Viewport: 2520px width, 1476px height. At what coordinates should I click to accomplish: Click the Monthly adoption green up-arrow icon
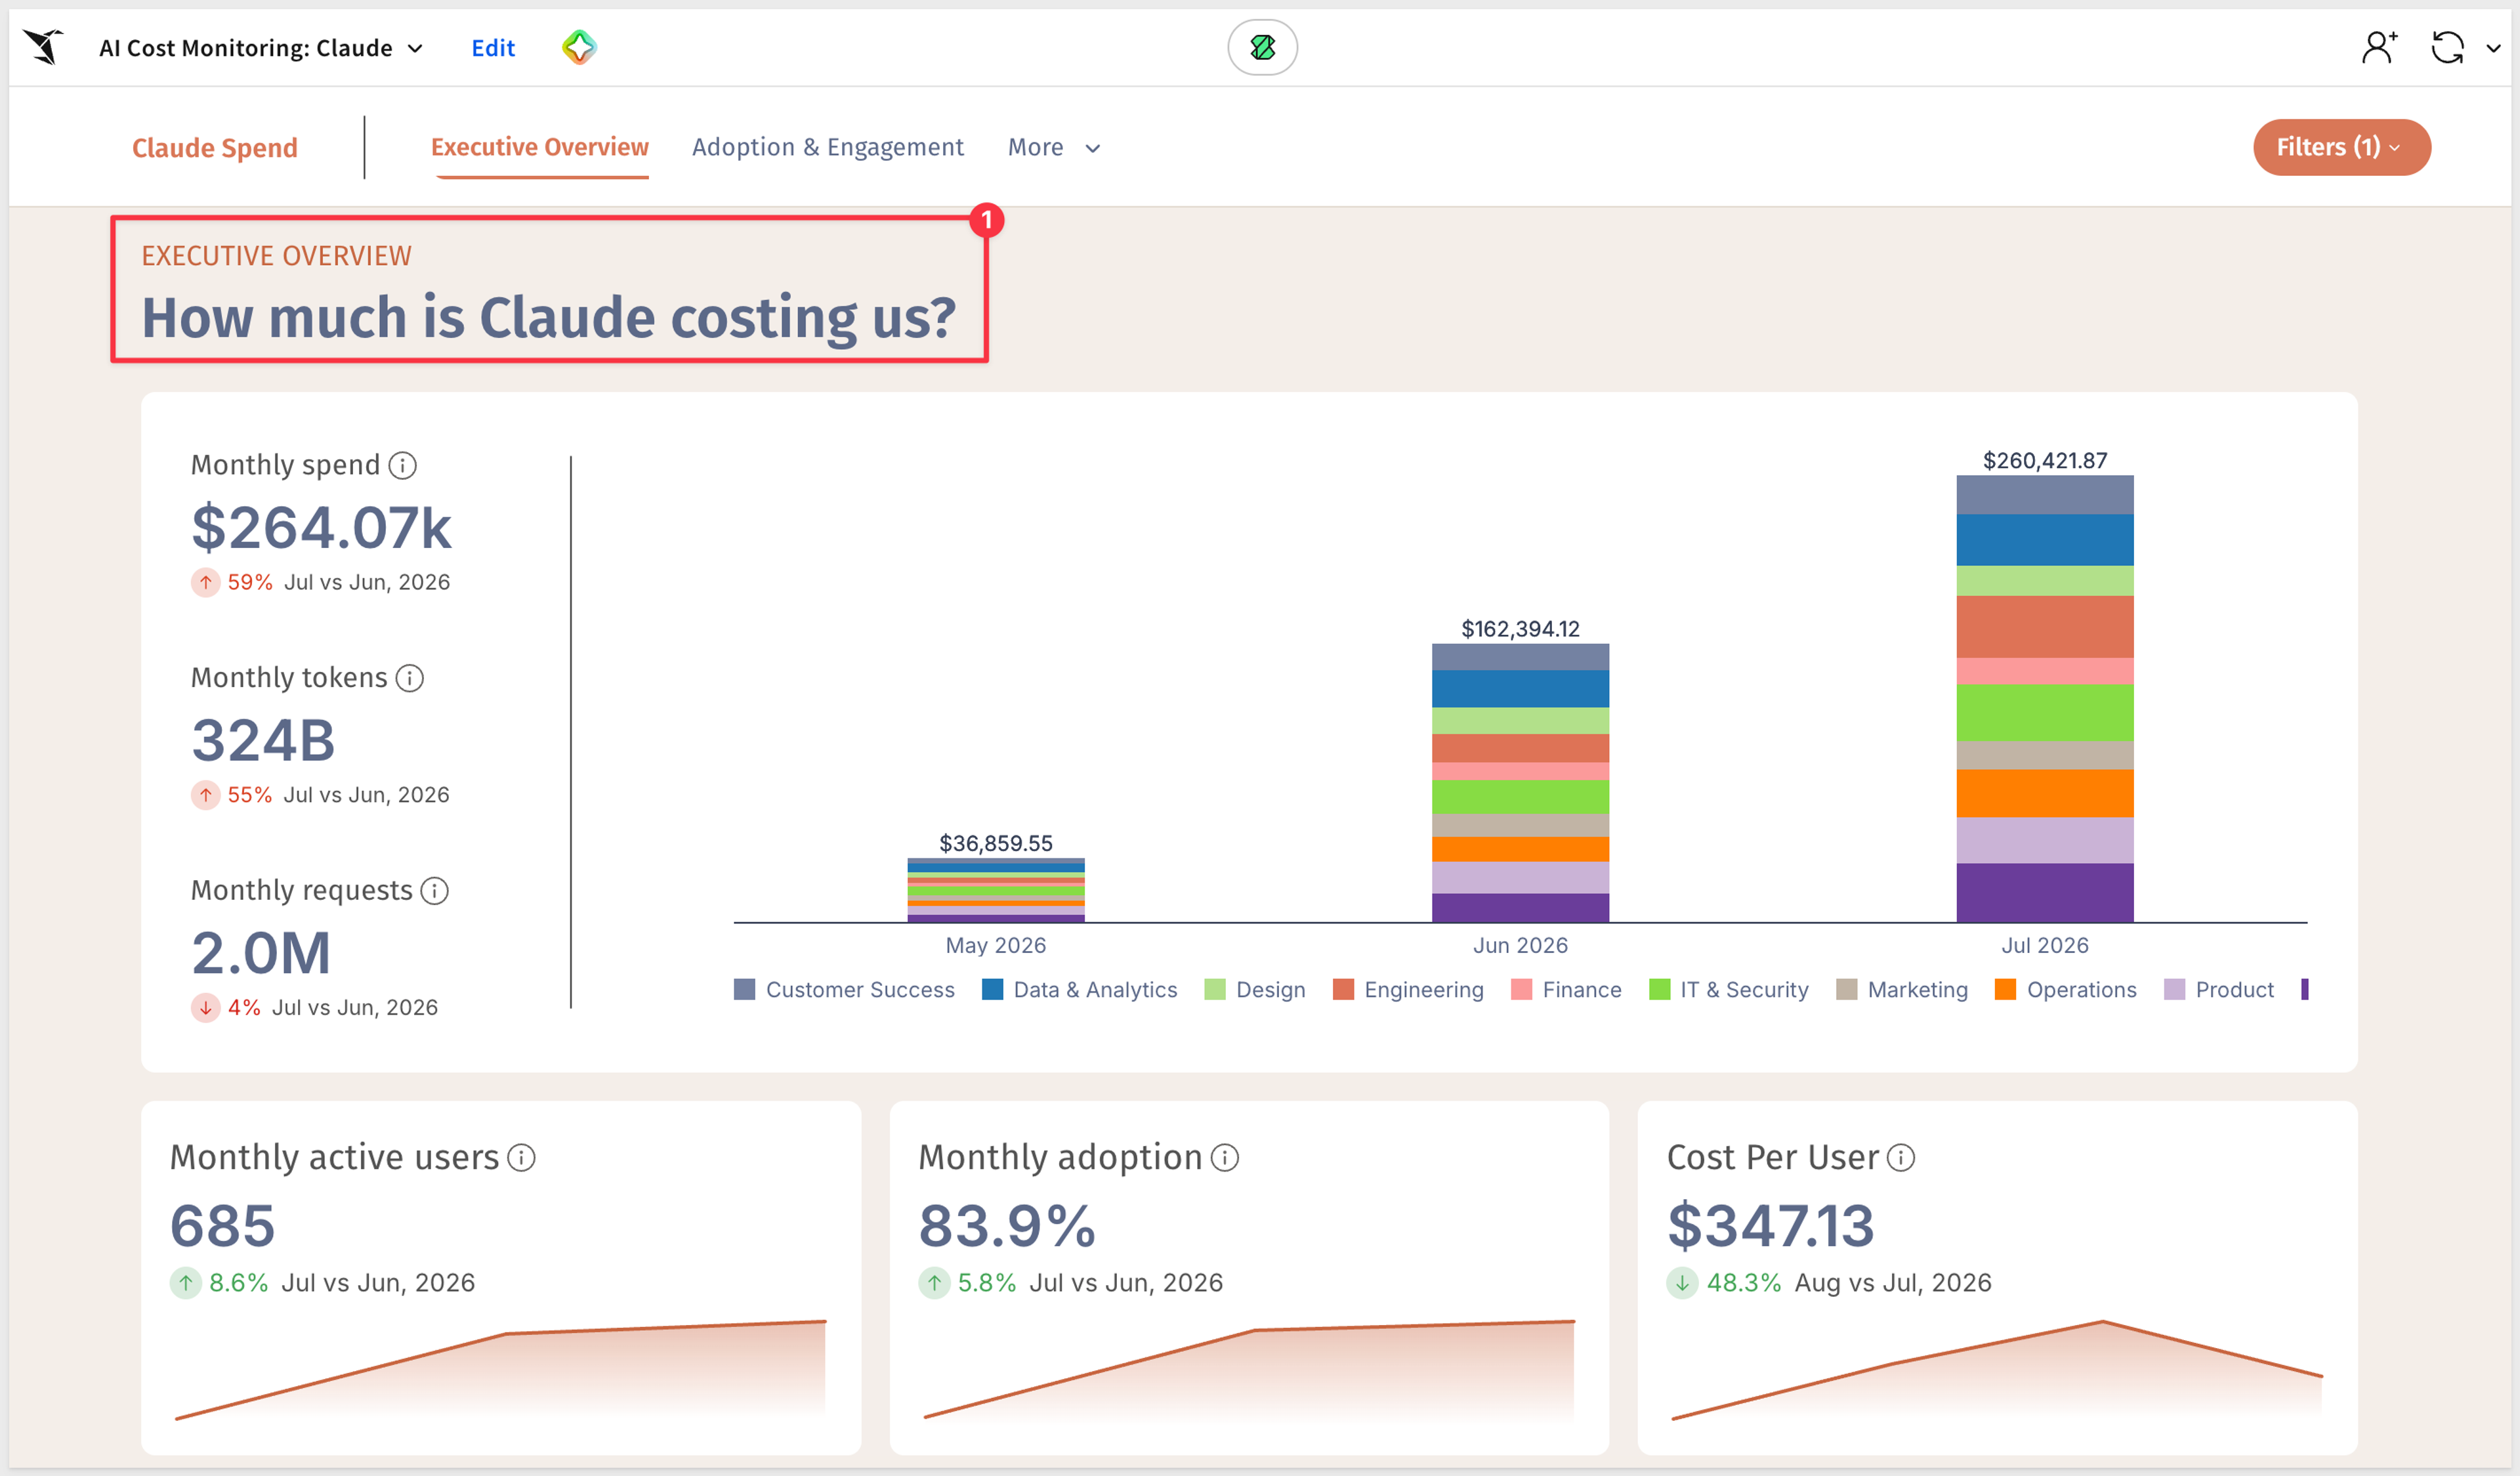pos(934,1283)
